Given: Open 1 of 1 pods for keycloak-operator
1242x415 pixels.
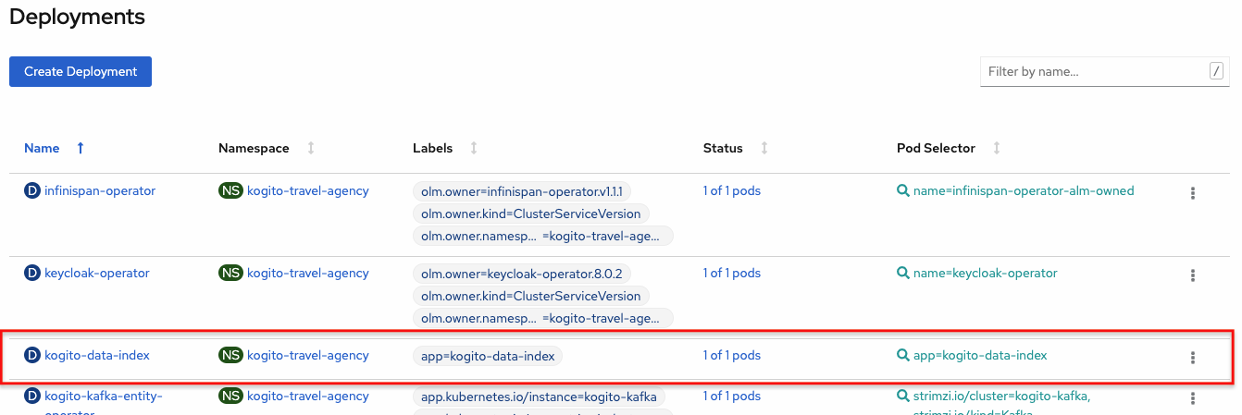Looking at the screenshot, I should pyautogui.click(x=732, y=274).
